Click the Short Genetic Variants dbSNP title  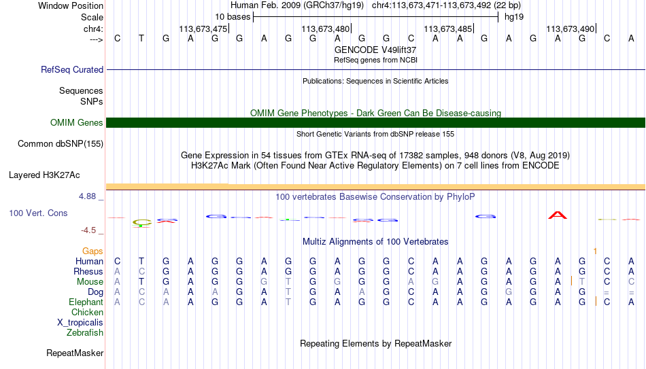point(375,134)
